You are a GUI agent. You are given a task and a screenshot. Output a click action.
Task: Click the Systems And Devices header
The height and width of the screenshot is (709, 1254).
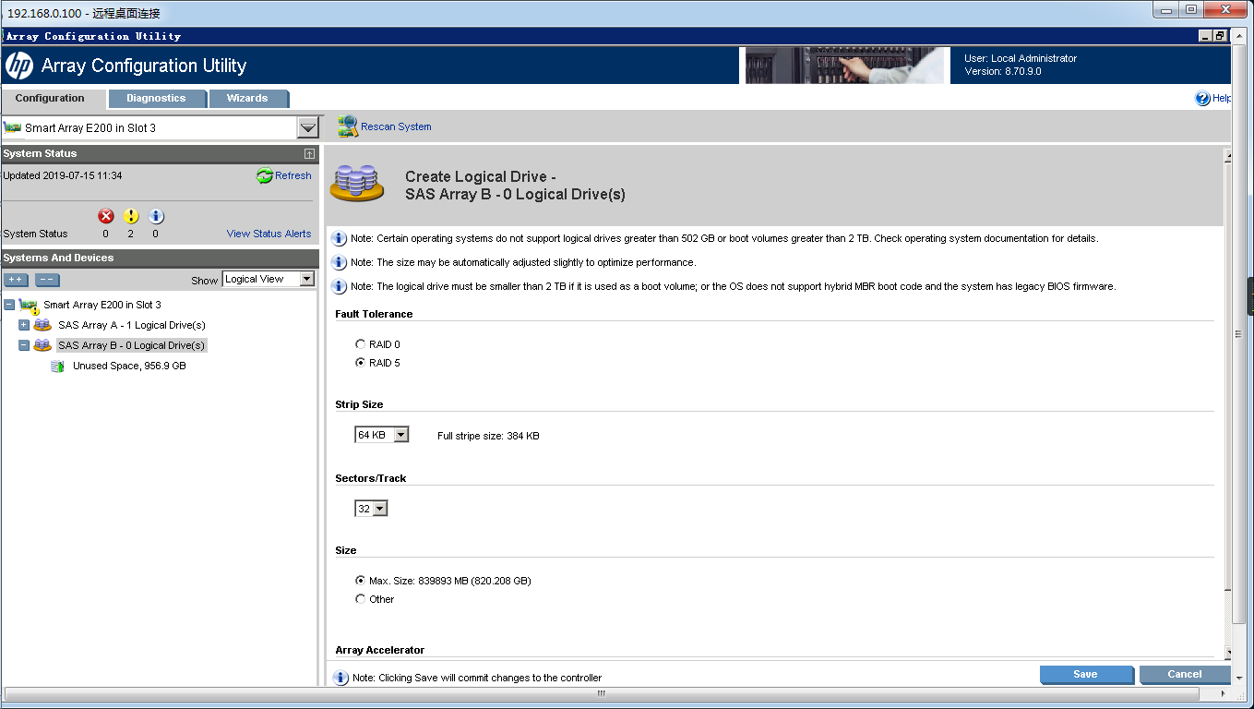(x=160, y=258)
